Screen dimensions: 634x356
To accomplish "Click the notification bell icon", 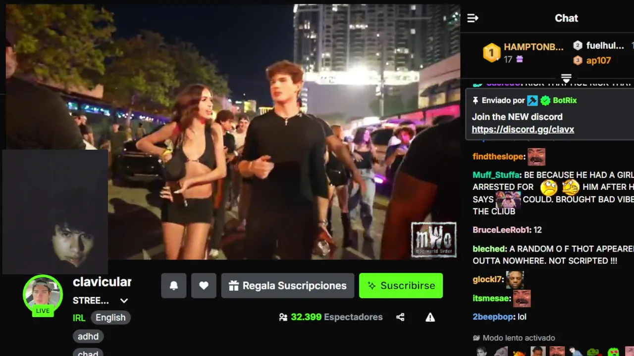I will [x=174, y=286].
